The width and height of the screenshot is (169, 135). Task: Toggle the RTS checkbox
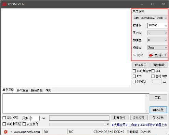[x=134, y=76]
